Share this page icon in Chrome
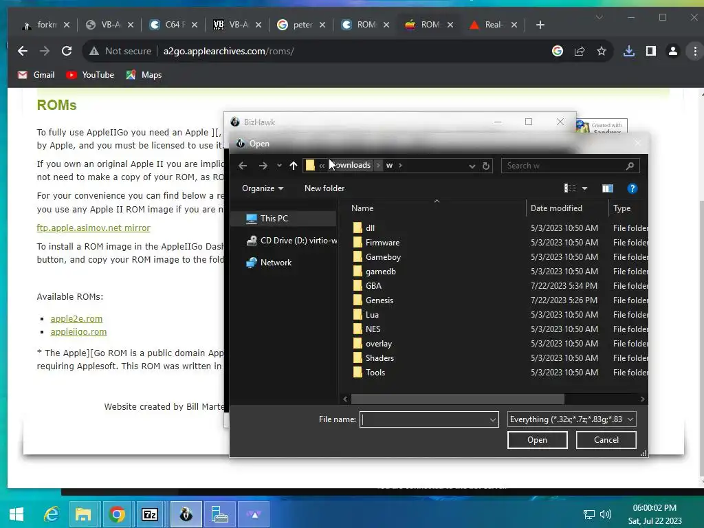 (579, 51)
